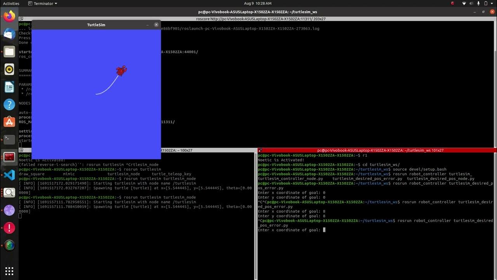Click the cursor block in bottom-left terminal
This screenshot has height=280, width=497.
coord(20,216)
